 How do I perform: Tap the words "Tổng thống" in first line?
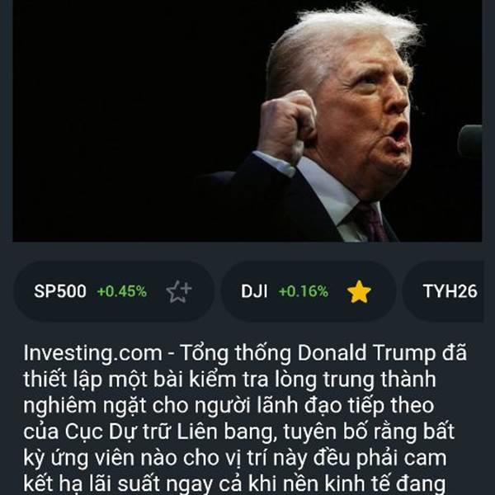[235, 353]
